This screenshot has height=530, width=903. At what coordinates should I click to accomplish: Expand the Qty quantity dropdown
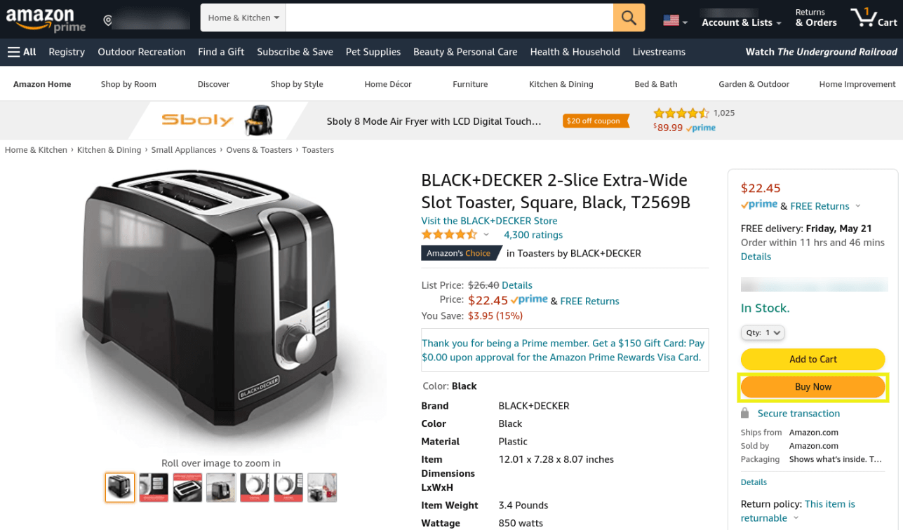[763, 333]
